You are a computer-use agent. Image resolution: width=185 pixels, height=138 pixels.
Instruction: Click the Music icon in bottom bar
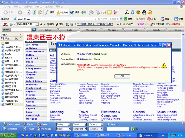tap(25, 124)
